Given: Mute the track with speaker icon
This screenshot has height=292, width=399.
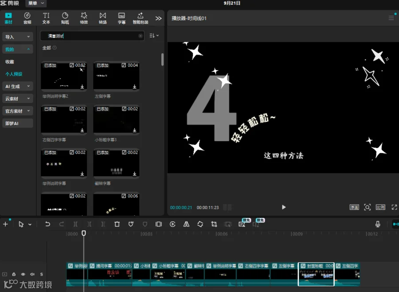Looking at the screenshot, I should (32, 274).
